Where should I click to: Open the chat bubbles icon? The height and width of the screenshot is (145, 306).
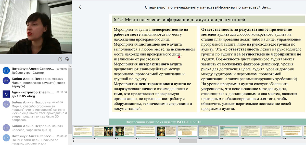[67, 59]
